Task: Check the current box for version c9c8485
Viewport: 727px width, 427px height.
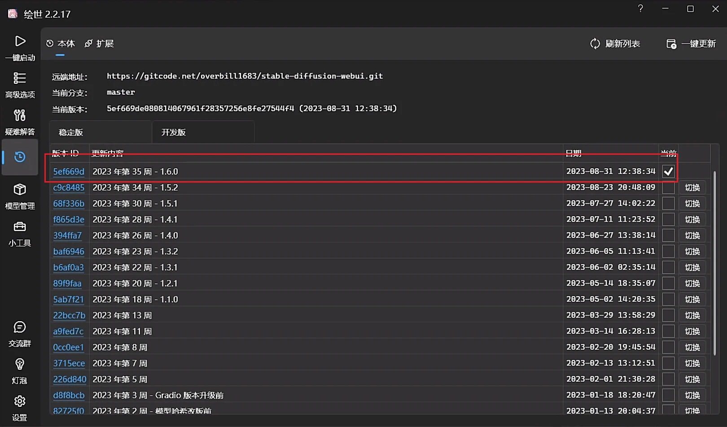Action: [668, 187]
